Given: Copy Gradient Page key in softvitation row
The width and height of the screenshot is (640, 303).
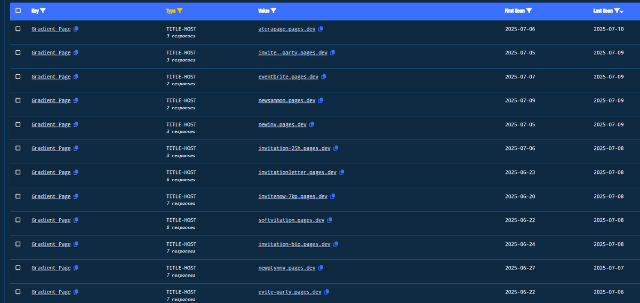Looking at the screenshot, I should [76, 220].
